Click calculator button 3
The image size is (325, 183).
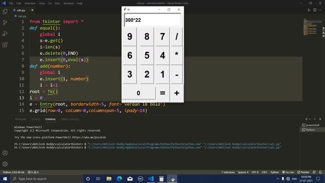(x=130, y=74)
